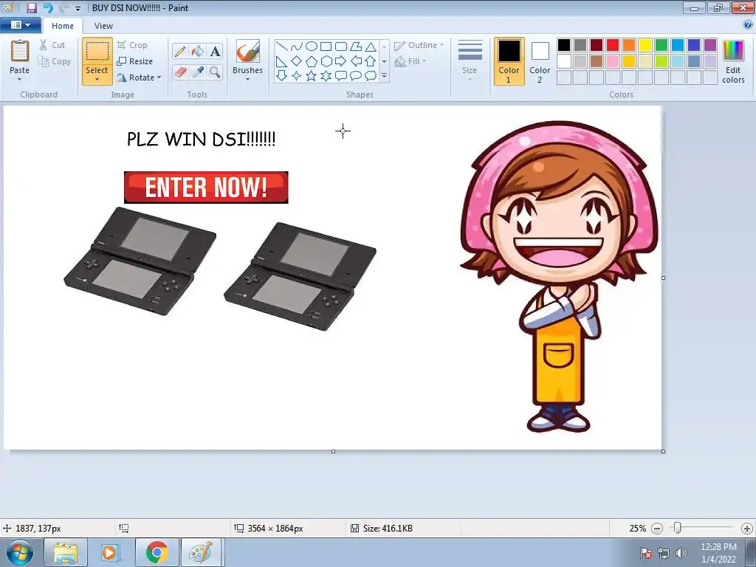
Task: Click the volume speaker tray icon
Action: click(x=681, y=553)
